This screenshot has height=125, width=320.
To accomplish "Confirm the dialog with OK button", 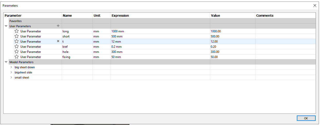I will pyautogui.click(x=306, y=118).
